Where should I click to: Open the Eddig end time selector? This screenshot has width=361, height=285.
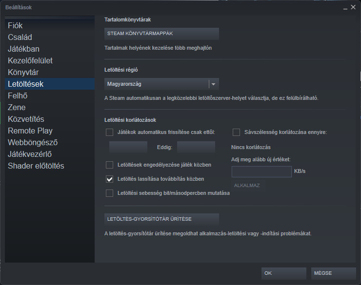point(196,147)
